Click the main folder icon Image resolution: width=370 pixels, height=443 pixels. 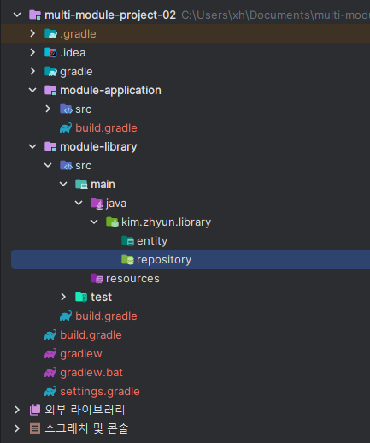coord(81,184)
